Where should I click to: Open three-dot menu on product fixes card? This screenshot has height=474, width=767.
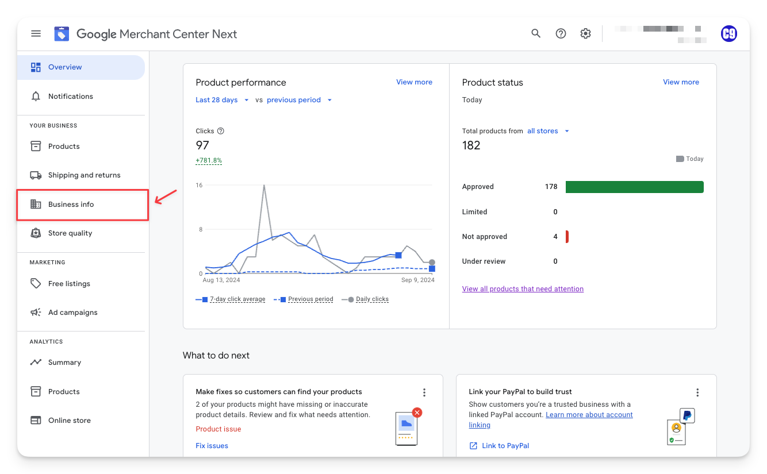pos(424,392)
